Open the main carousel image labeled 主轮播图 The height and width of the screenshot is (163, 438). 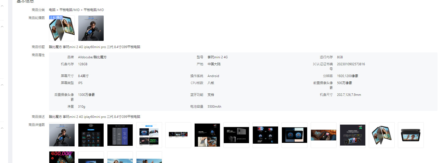click(x=62, y=28)
